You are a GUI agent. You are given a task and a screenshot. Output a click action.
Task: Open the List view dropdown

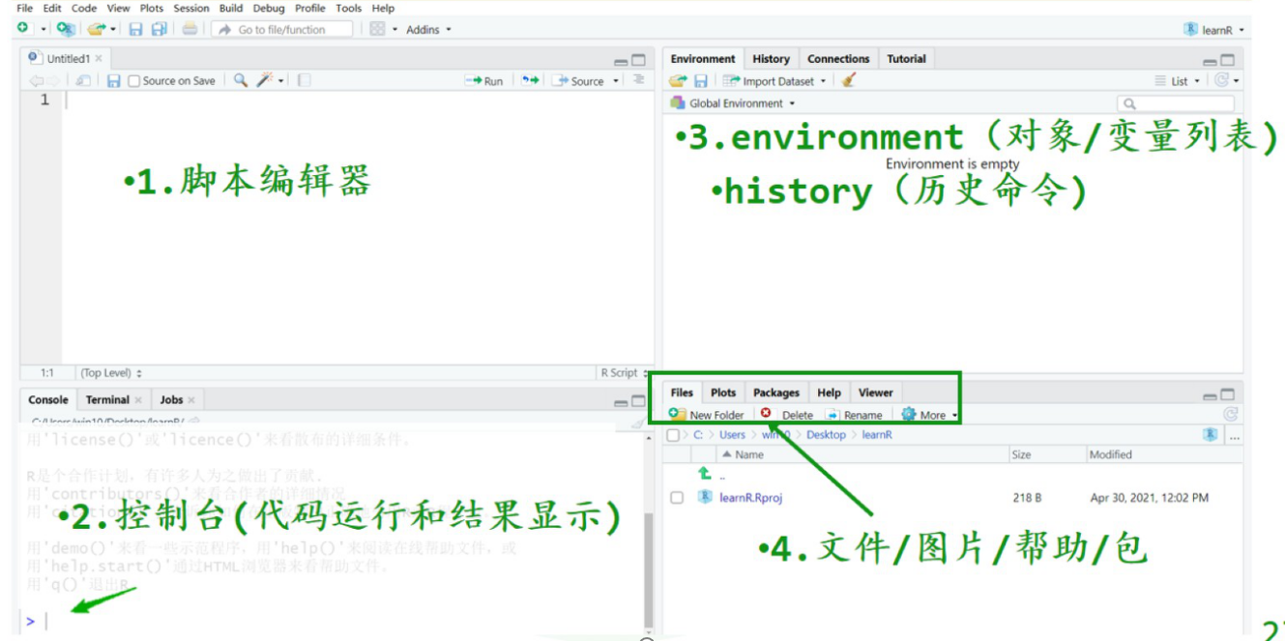point(1178,81)
